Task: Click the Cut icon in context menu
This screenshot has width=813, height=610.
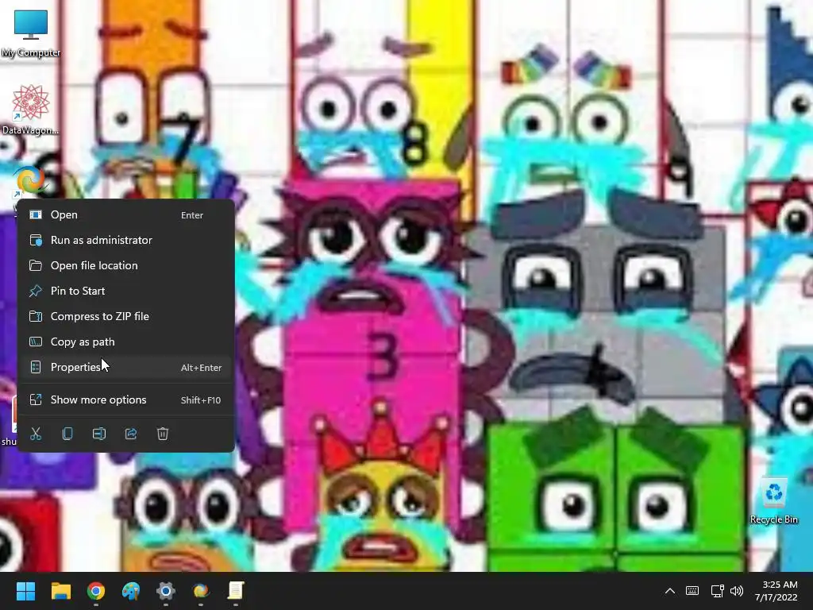Action: 36,434
